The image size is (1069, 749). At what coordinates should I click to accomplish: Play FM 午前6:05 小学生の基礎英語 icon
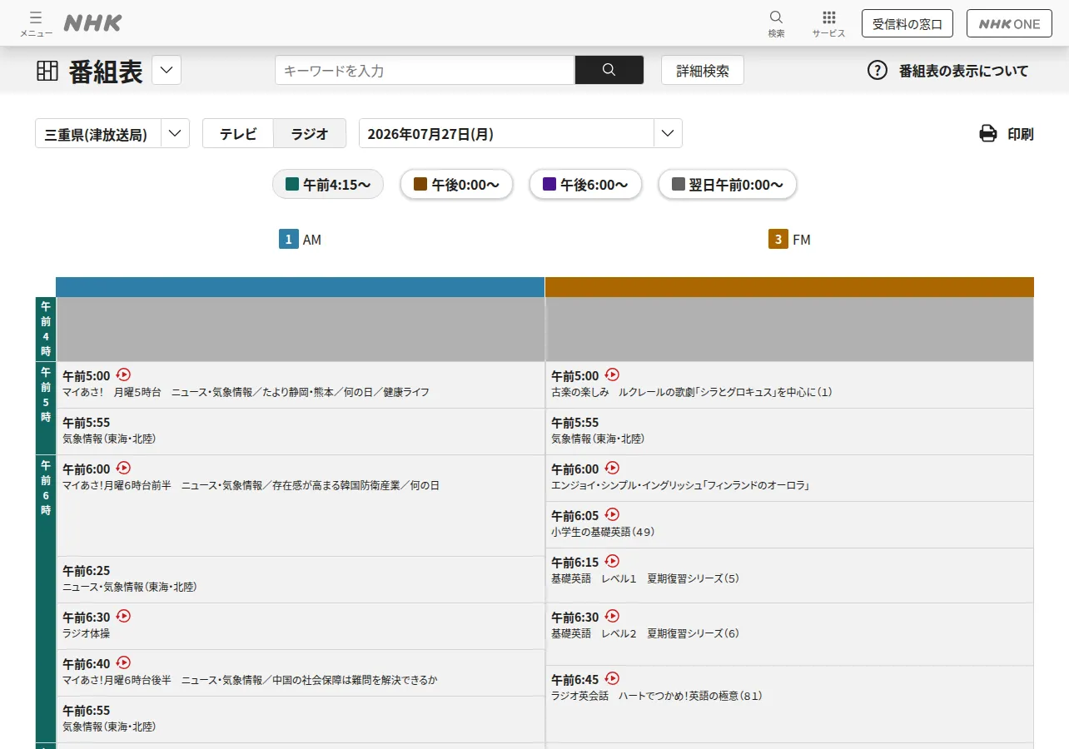tap(612, 514)
